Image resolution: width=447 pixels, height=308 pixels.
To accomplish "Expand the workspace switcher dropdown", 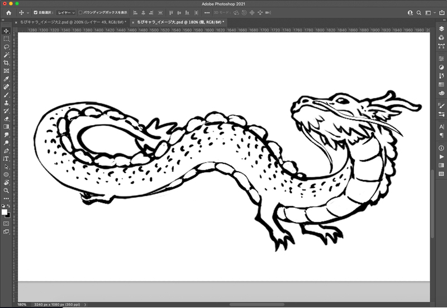I will click(431, 12).
